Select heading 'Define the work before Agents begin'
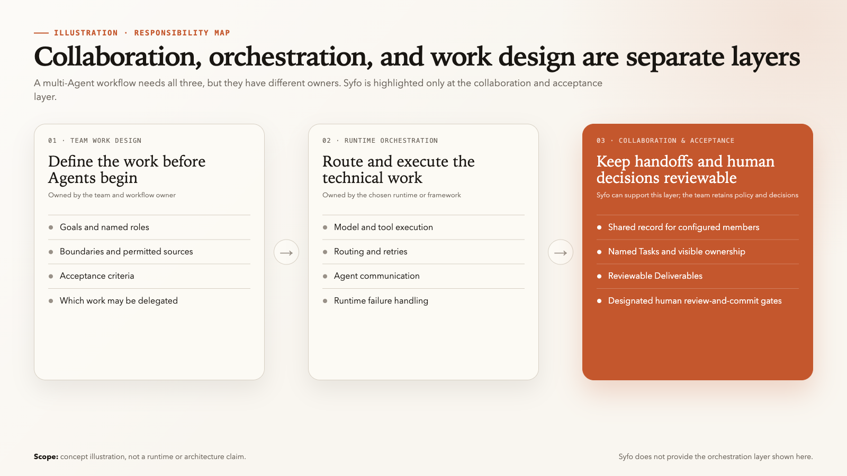This screenshot has height=476, width=847. click(x=127, y=169)
